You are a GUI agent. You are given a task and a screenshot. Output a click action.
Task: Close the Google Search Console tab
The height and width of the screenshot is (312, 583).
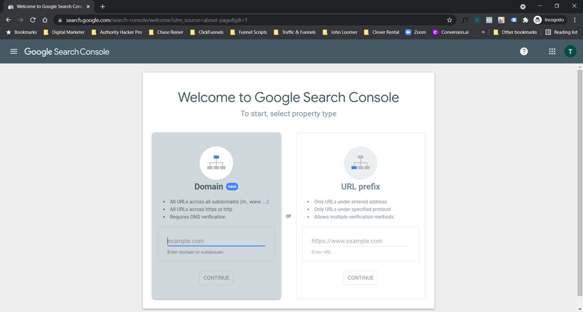point(88,6)
